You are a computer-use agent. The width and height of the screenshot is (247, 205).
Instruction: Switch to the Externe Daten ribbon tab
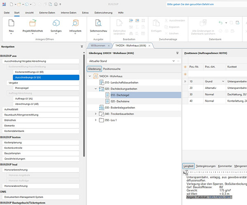(47, 13)
